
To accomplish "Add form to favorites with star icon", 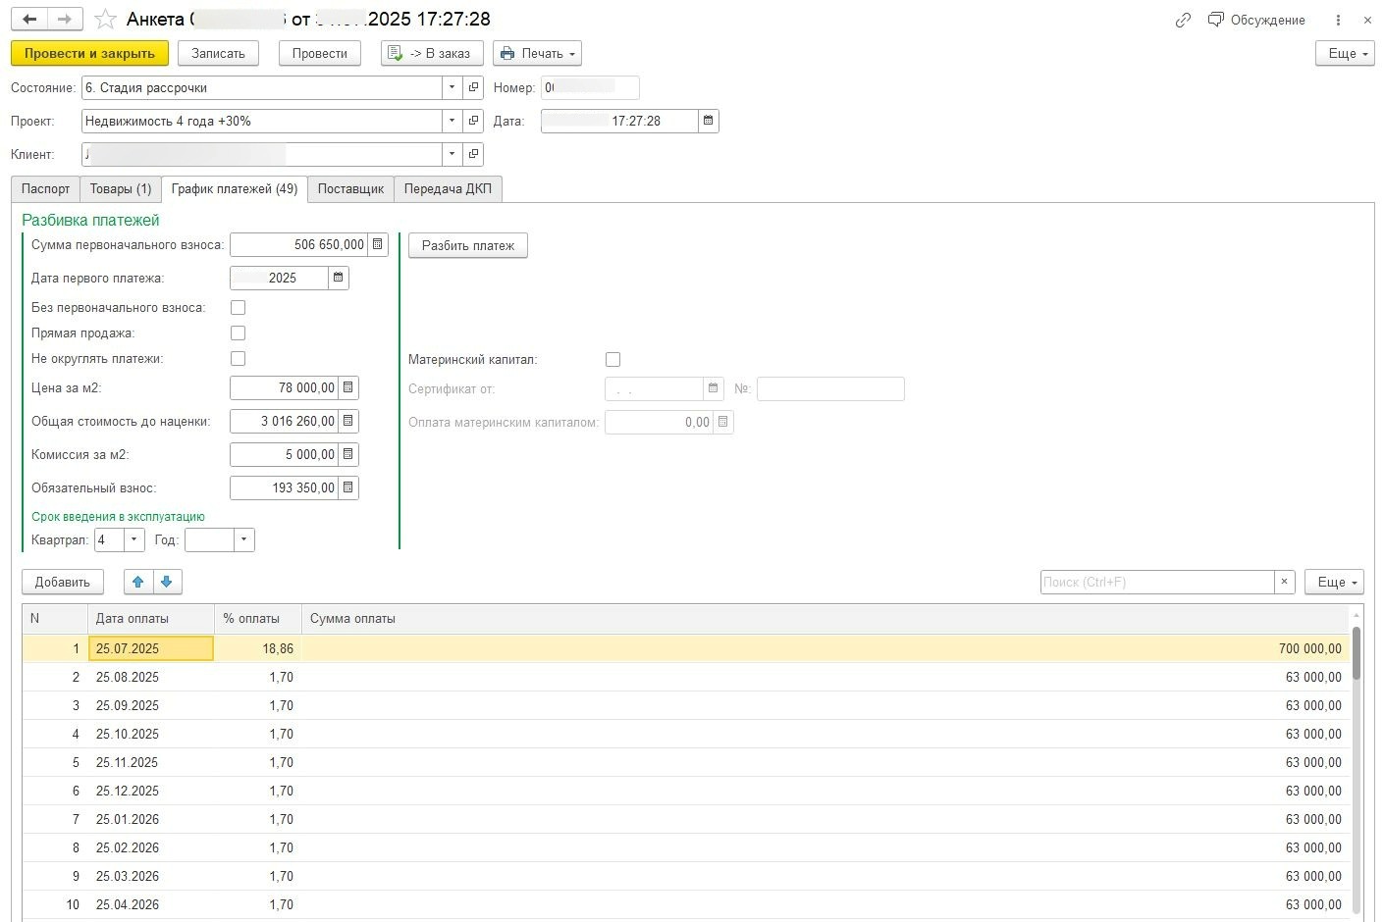I will [105, 20].
